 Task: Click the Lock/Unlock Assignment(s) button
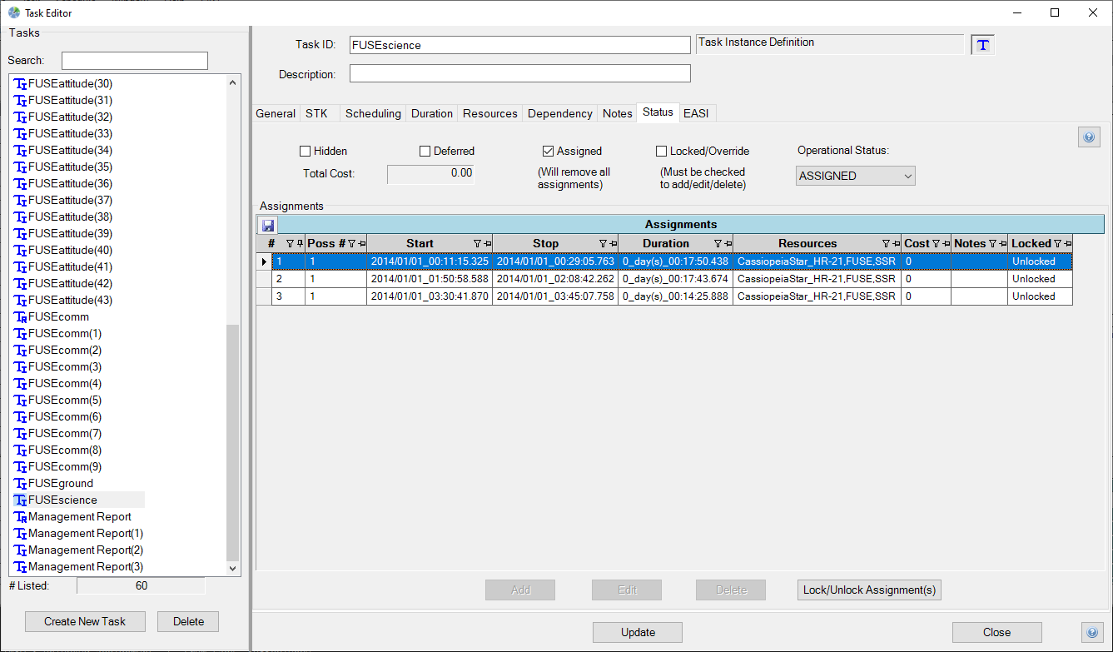tap(869, 590)
